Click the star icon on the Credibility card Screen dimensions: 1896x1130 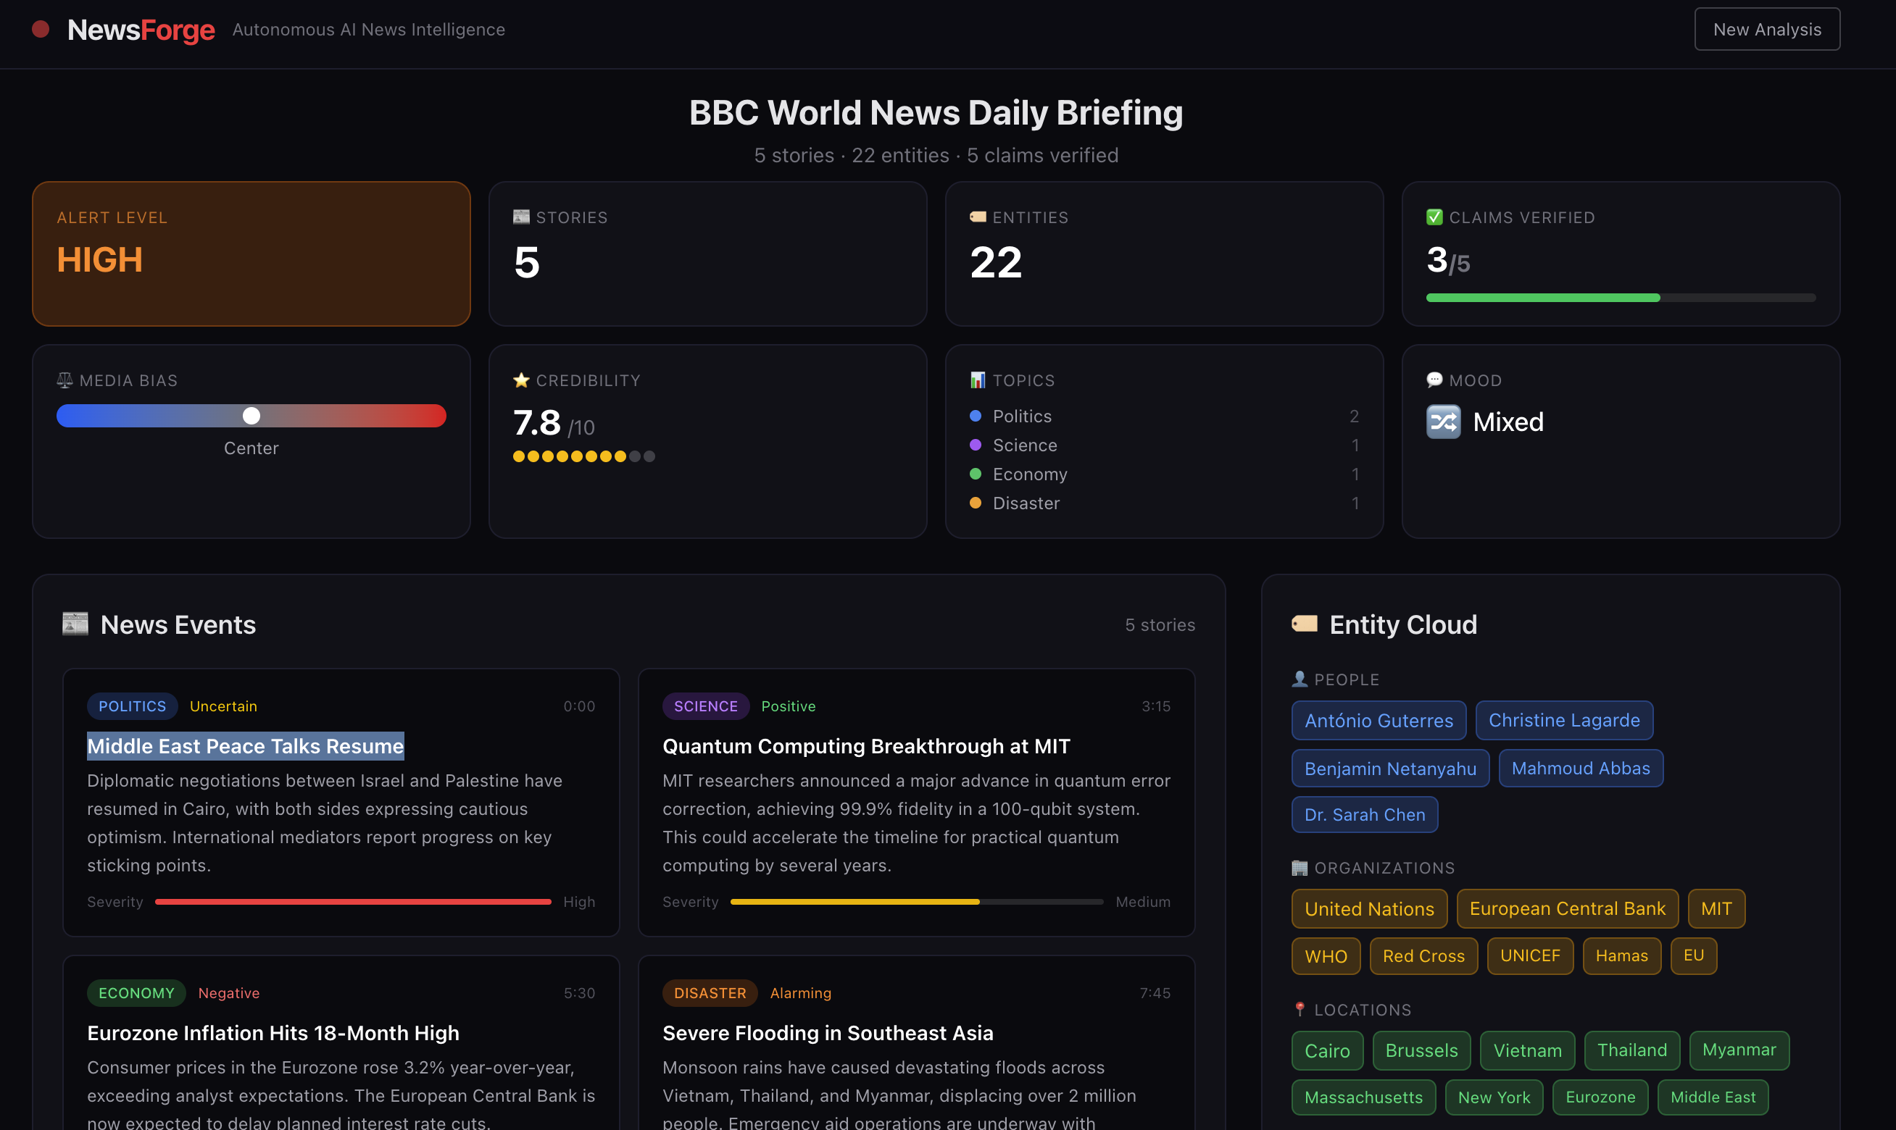[x=521, y=380]
